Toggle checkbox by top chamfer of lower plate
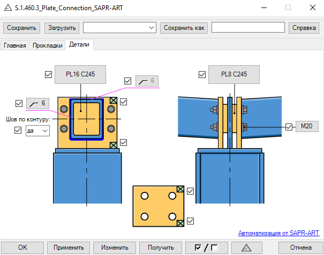324x255 pixels. pyautogui.click(x=190, y=191)
